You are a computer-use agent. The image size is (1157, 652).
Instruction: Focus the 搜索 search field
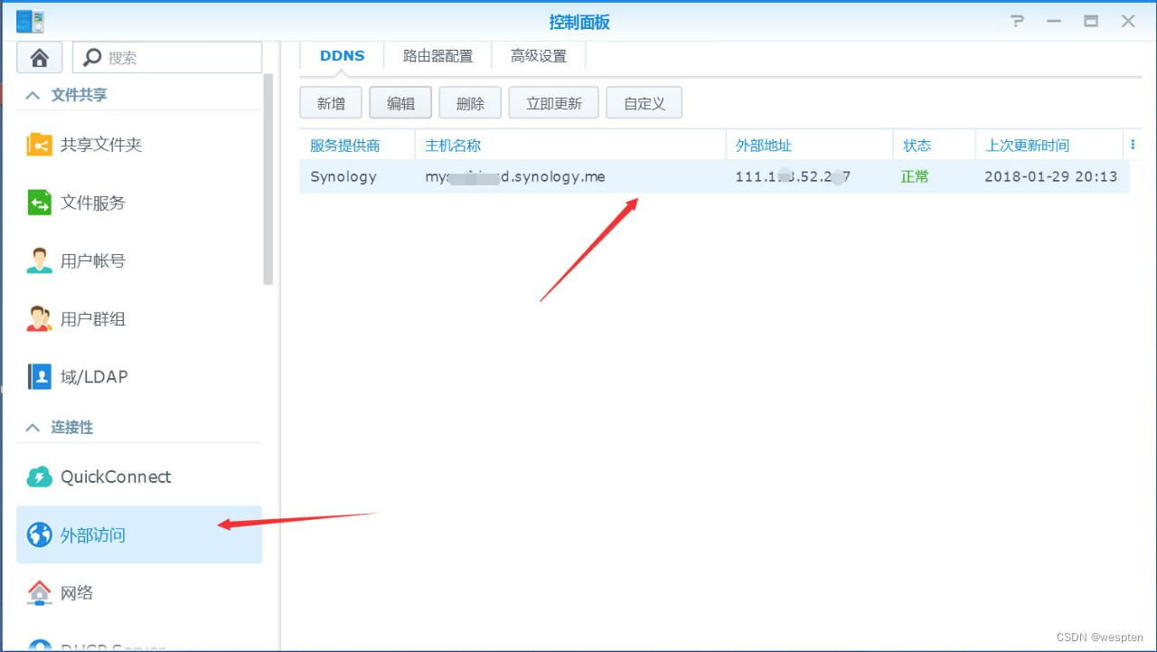pos(167,57)
